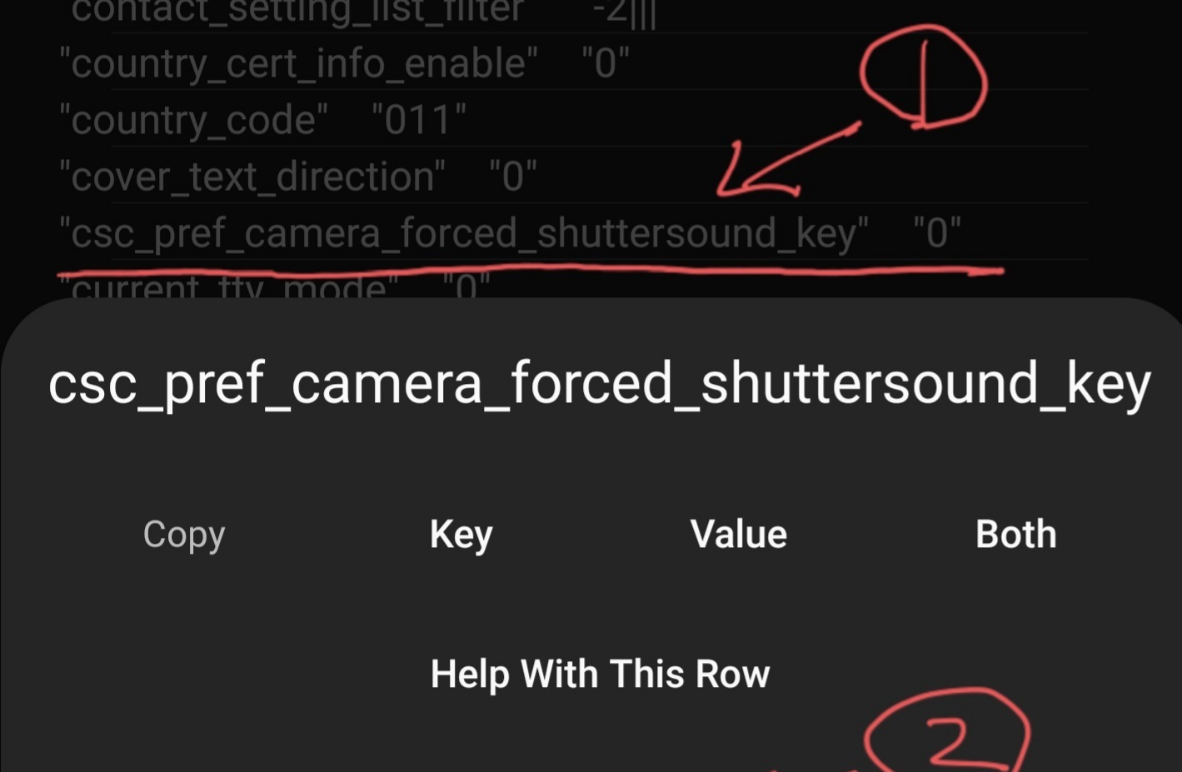Tap the csc_pref_camera_forced_shuttersound_key dialog title
1182x772 pixels.
pos(599,384)
